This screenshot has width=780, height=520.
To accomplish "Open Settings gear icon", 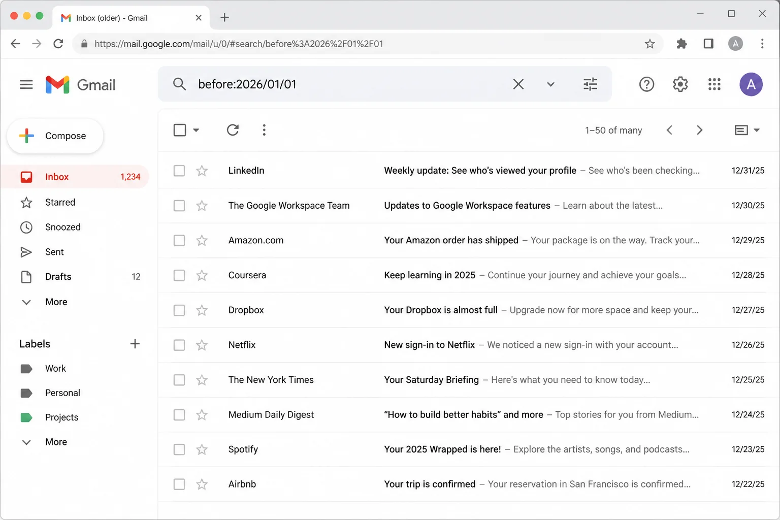I will click(x=680, y=84).
